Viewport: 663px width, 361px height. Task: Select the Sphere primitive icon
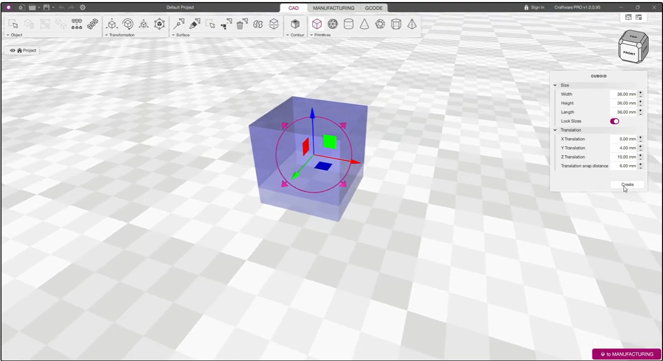pyautogui.click(x=333, y=24)
